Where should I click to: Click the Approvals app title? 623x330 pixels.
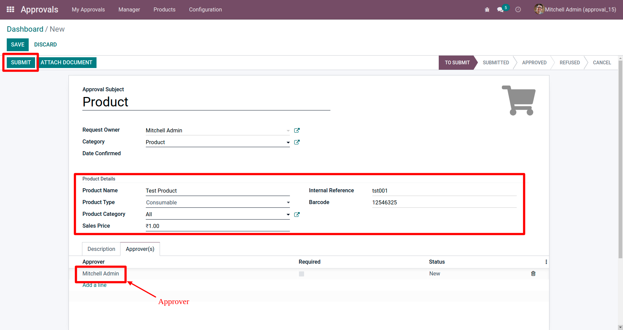click(x=39, y=9)
